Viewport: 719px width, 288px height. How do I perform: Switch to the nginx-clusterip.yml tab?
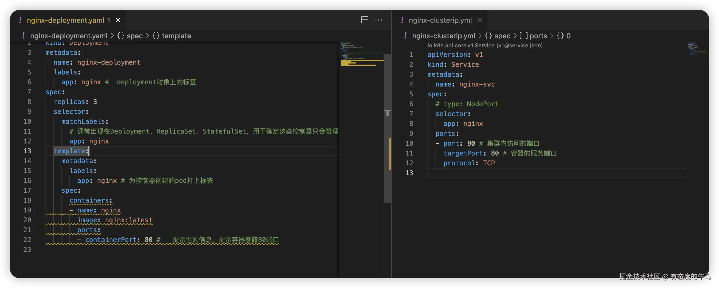click(440, 20)
